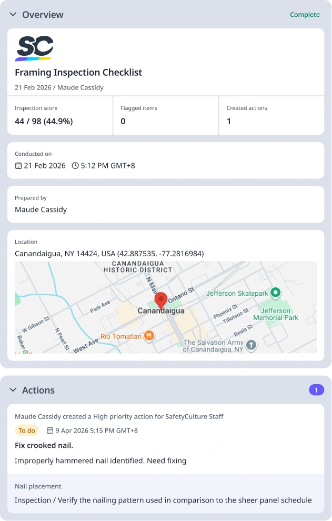The width and height of the screenshot is (332, 521).
Task: Click the Inspection score card
Action: click(60, 115)
